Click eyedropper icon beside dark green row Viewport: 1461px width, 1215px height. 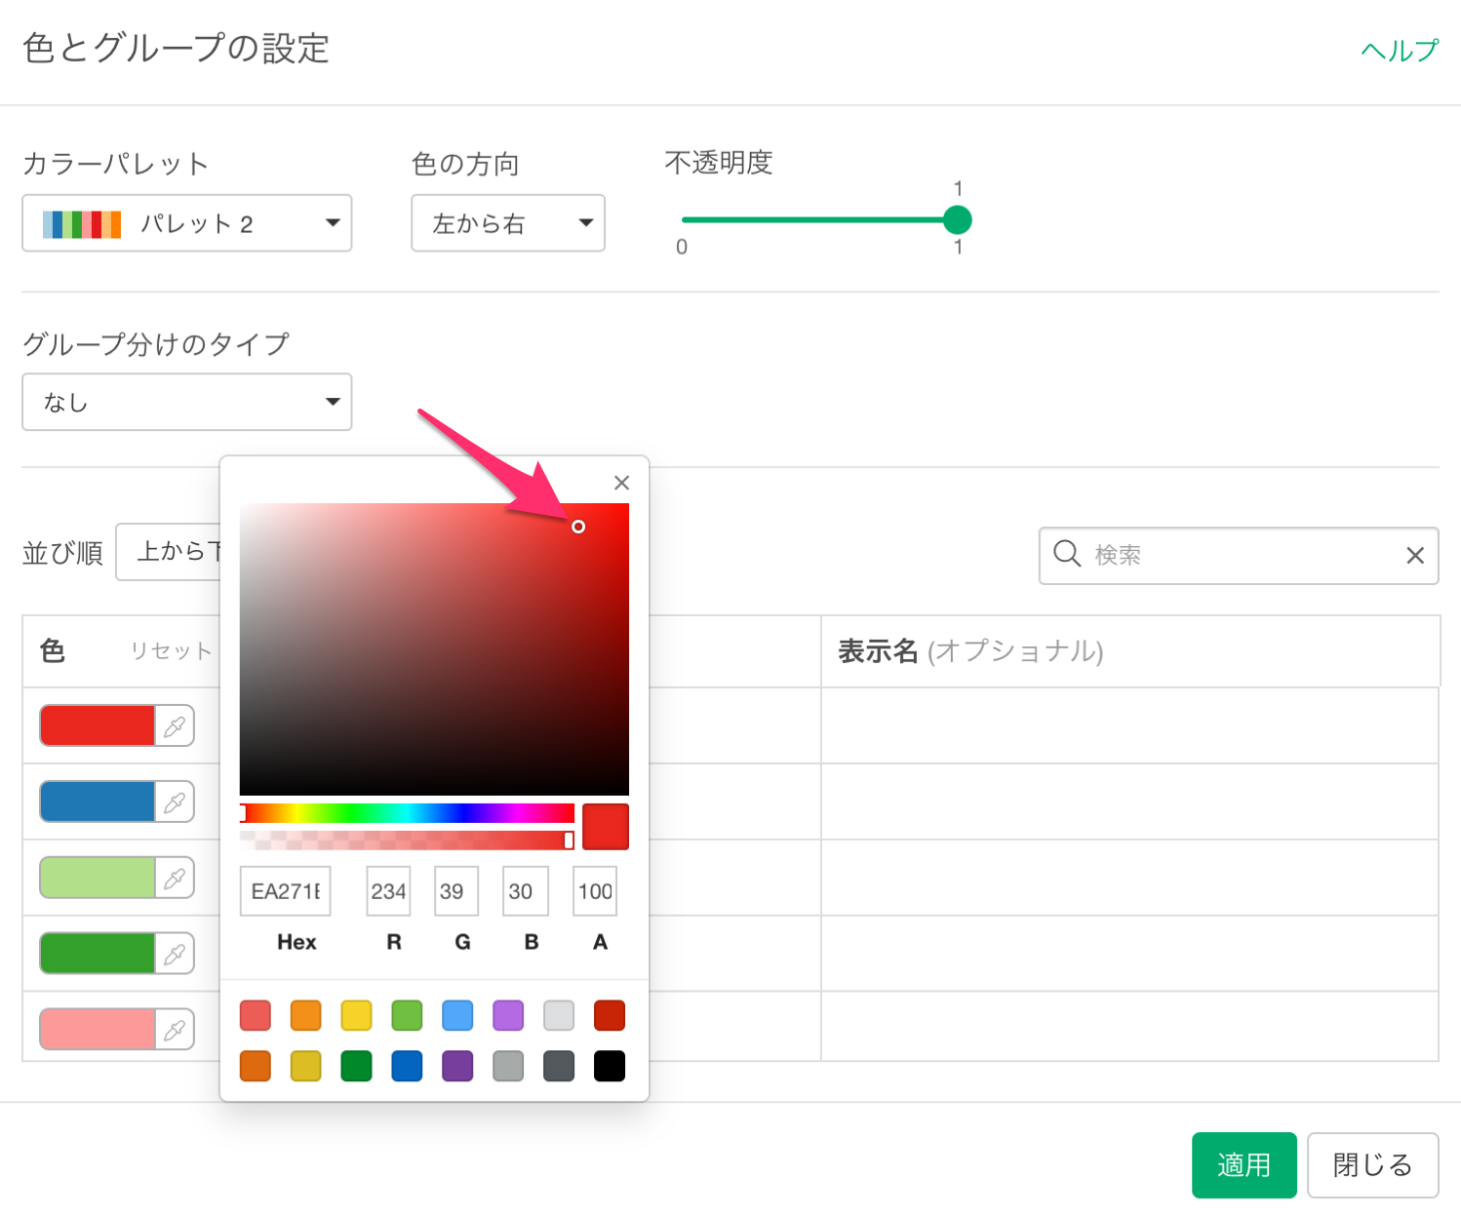(x=175, y=955)
